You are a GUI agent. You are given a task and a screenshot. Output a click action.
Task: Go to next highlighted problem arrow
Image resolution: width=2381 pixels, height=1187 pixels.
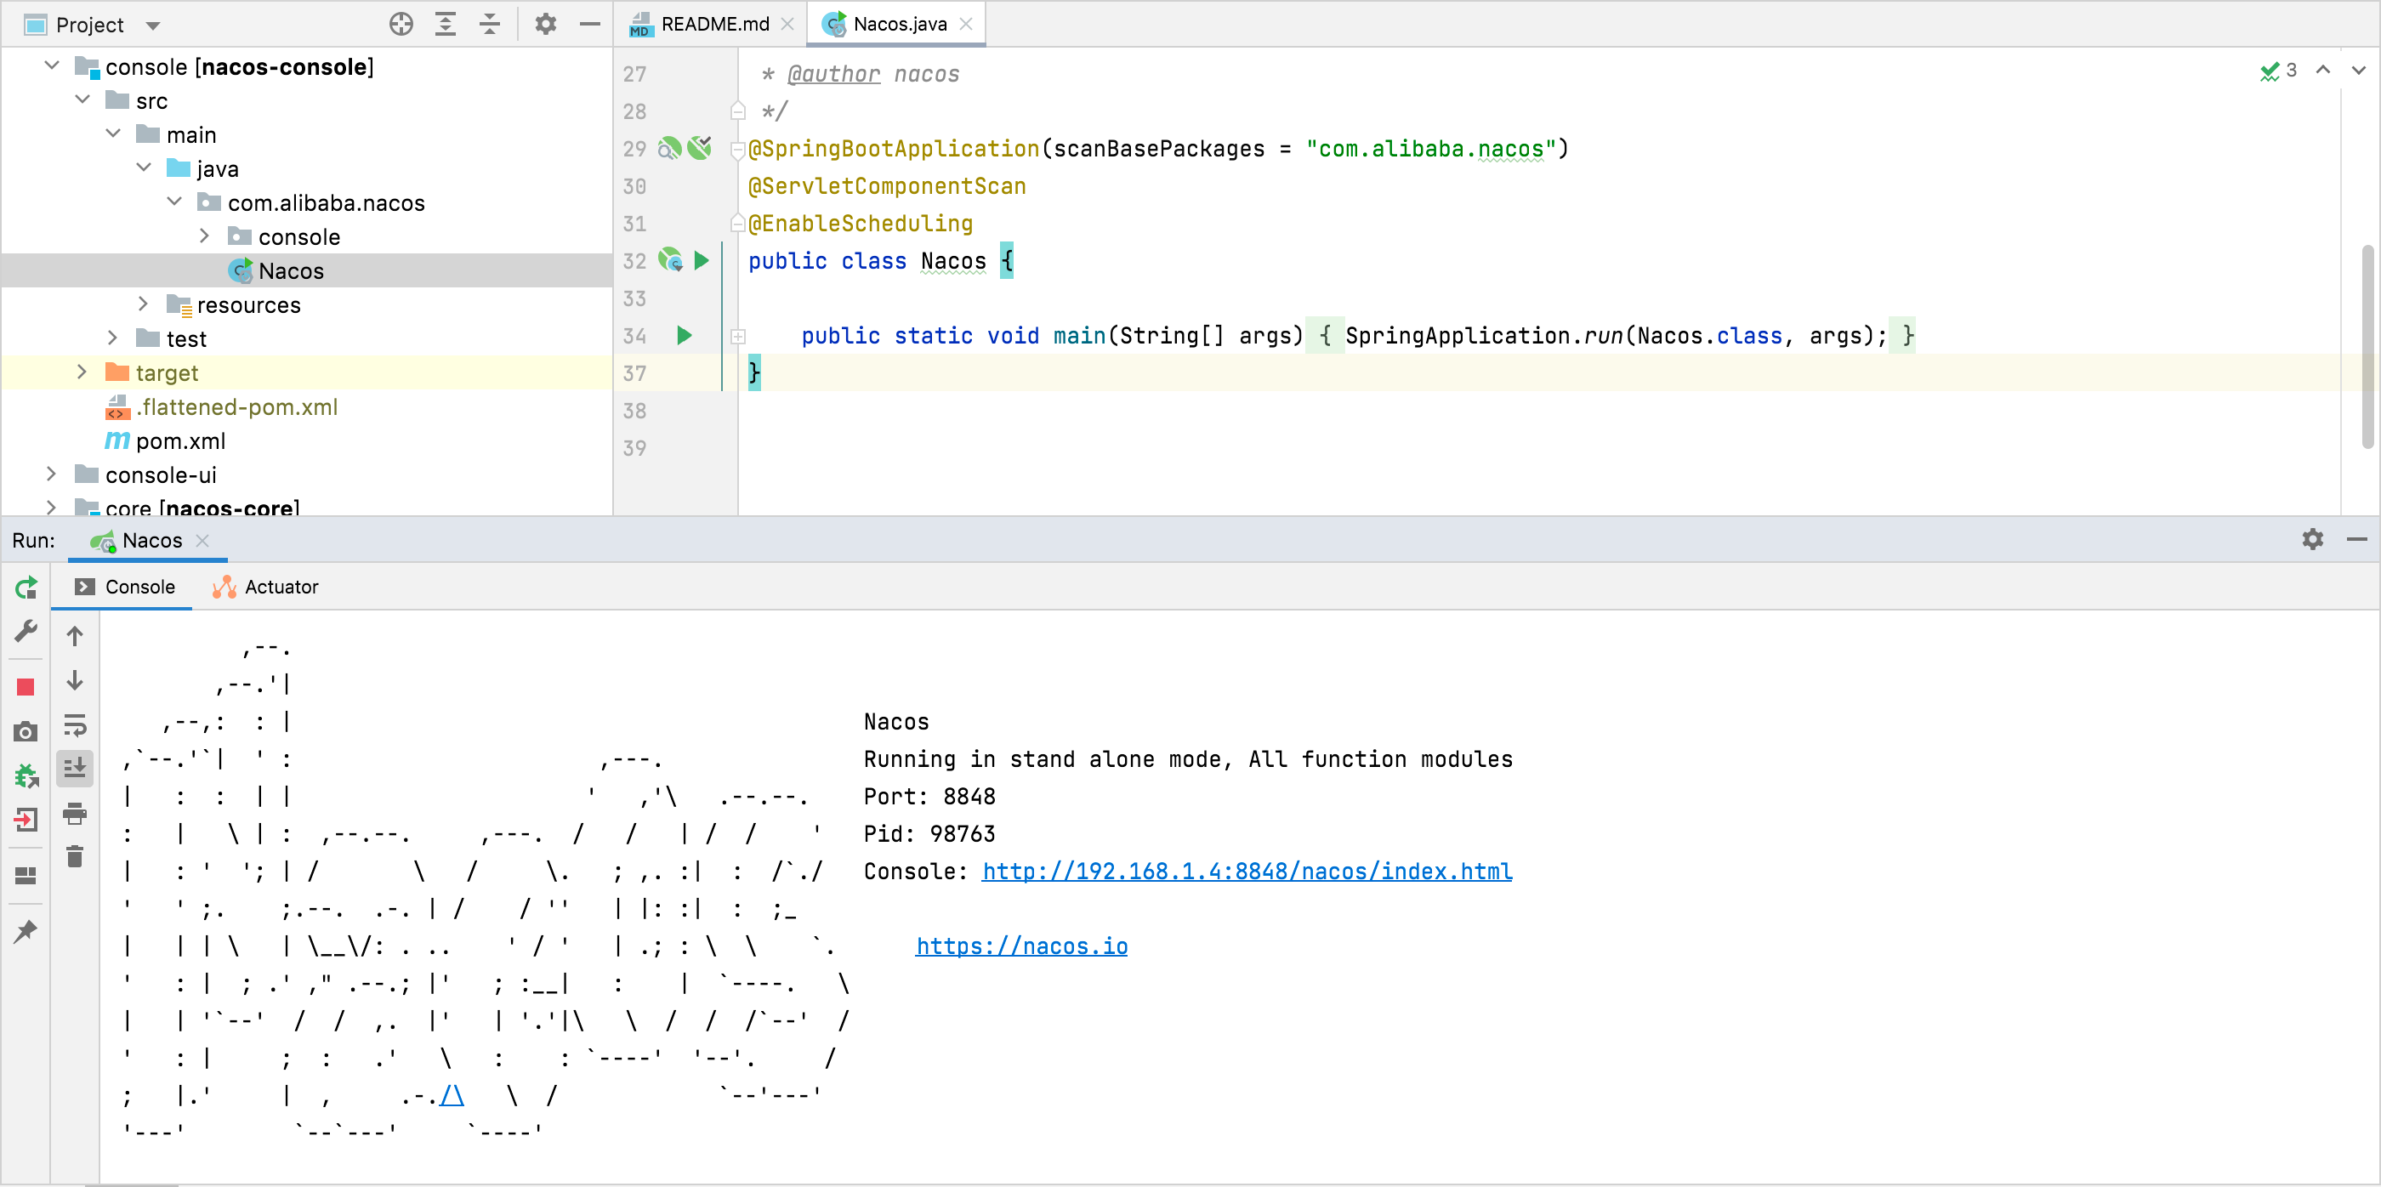pos(2359,71)
